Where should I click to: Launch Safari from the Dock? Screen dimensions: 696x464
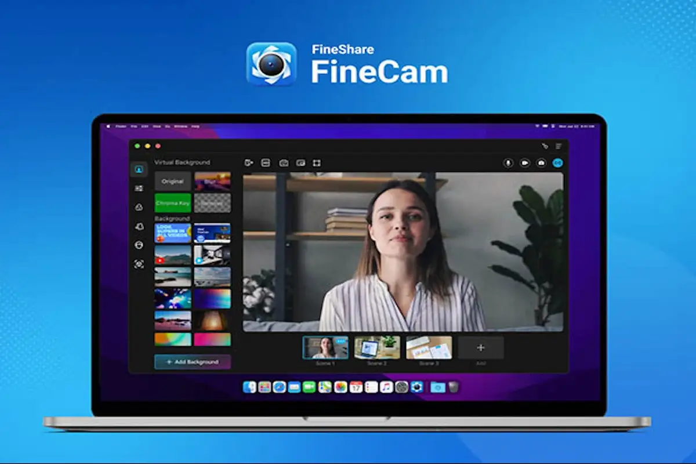[280, 387]
